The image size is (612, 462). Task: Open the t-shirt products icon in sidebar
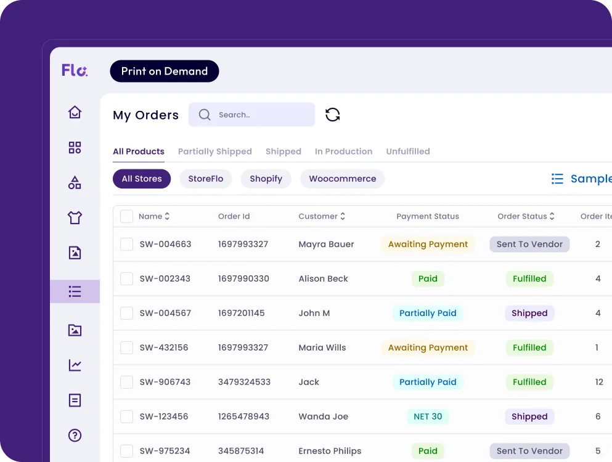[75, 217]
